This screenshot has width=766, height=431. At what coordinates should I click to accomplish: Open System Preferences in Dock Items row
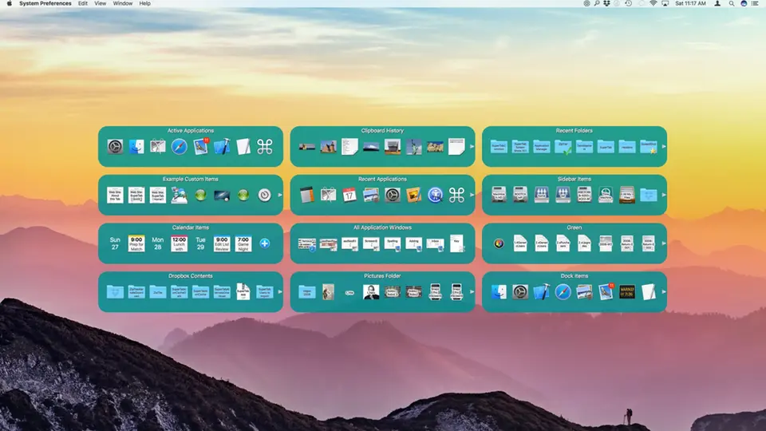pyautogui.click(x=521, y=292)
